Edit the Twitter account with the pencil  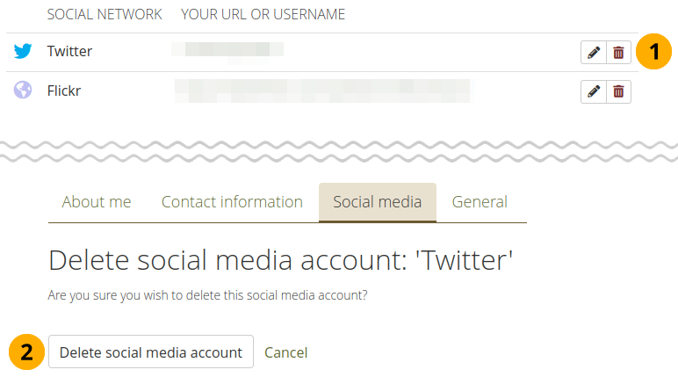coord(594,53)
